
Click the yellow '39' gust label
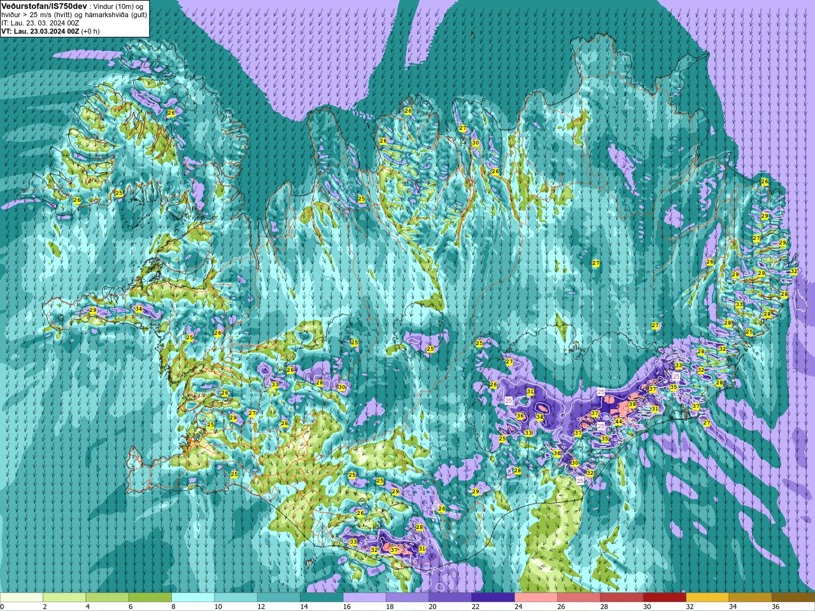pos(632,405)
